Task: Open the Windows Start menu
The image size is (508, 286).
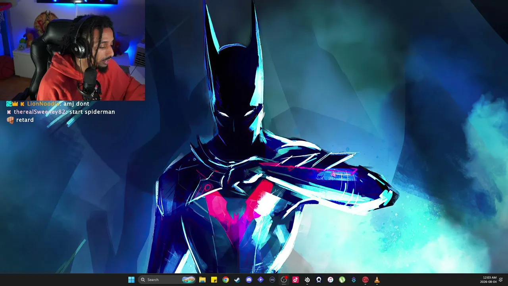Action: pyautogui.click(x=131, y=280)
